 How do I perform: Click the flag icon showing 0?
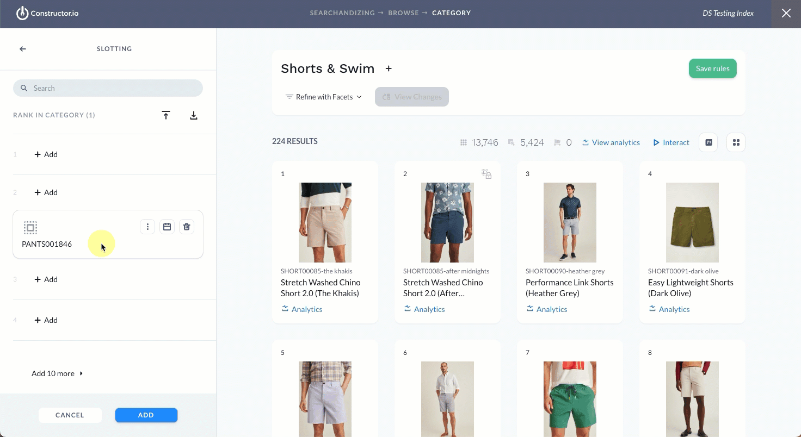click(557, 142)
